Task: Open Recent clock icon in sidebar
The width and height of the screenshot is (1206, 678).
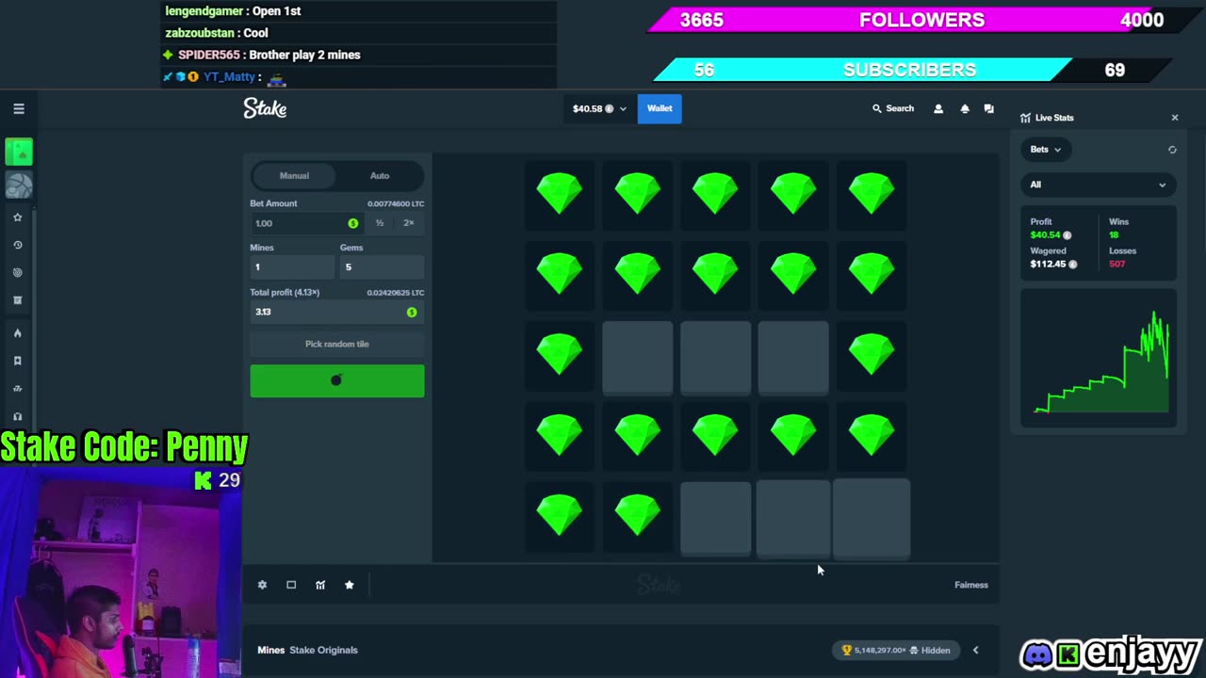Action: (x=17, y=245)
